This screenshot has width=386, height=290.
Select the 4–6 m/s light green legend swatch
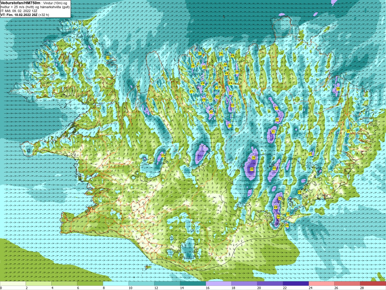64,284
